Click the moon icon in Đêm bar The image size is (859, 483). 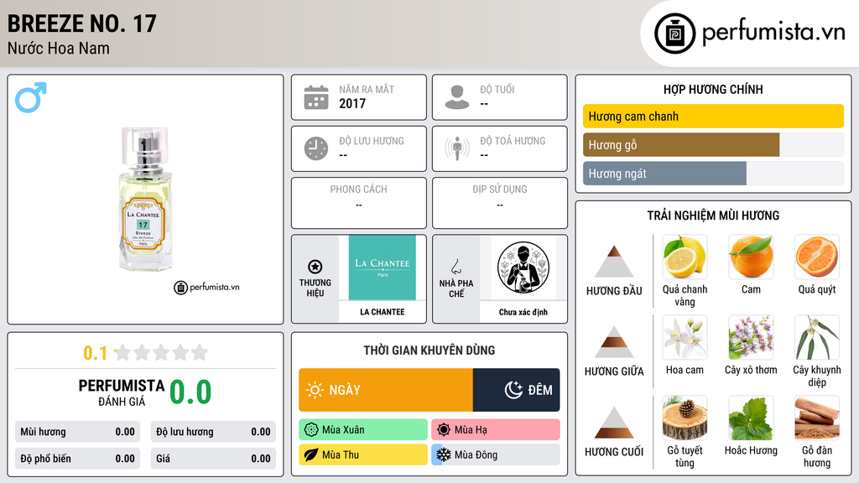[513, 390]
